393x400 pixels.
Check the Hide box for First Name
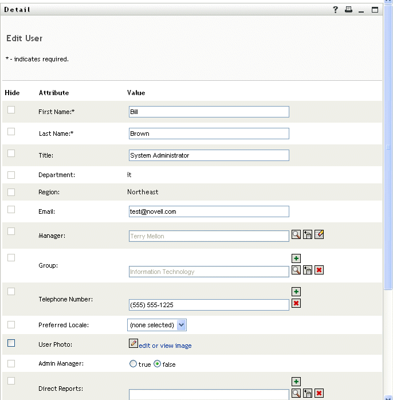[x=11, y=109]
